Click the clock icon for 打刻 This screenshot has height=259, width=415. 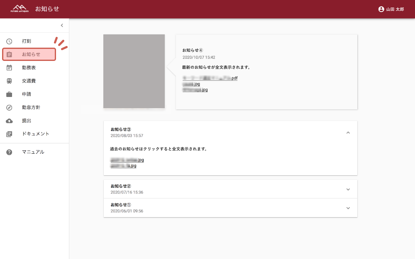tap(9, 41)
